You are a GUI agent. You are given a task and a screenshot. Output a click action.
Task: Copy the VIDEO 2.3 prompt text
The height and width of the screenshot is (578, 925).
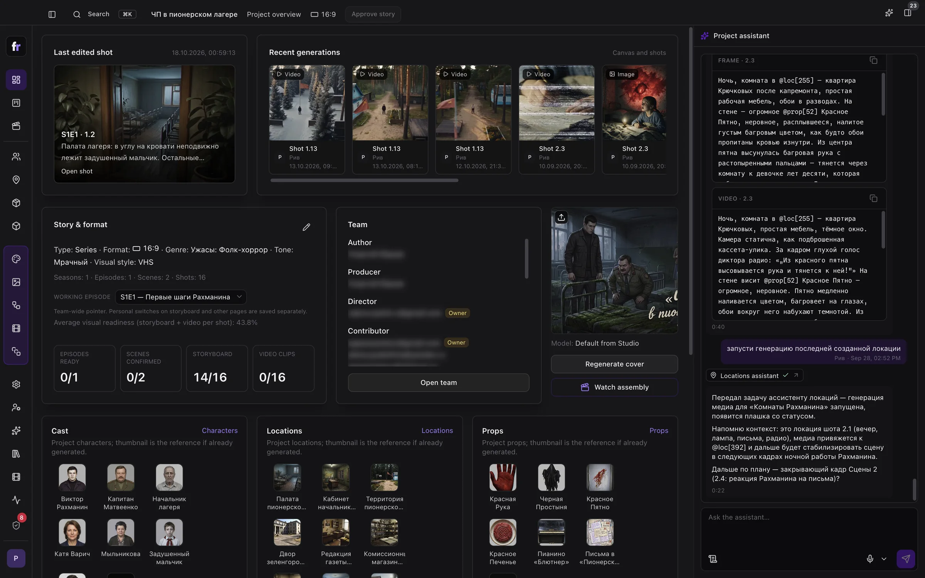click(x=873, y=198)
